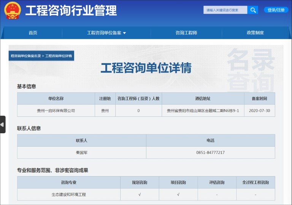Click the 评估咨询 column header

(x=217, y=183)
